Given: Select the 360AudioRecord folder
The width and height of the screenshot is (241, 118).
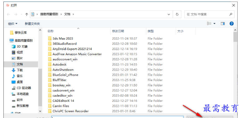Looking at the screenshot, I should [64, 44].
